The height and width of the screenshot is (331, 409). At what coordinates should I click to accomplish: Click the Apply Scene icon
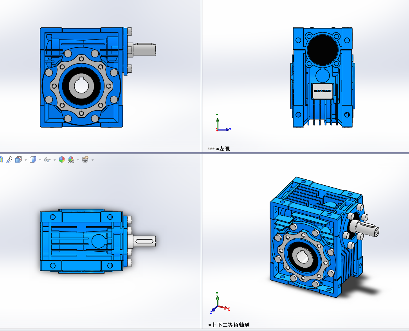(71, 160)
